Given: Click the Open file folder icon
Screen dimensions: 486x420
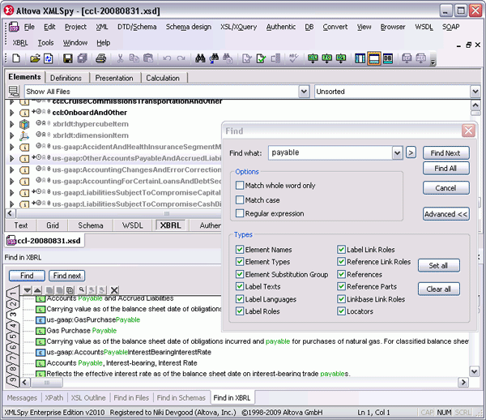Looking at the screenshot, I should pyautogui.click(x=35, y=58).
